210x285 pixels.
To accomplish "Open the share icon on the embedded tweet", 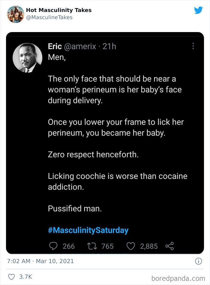I will tap(169, 246).
